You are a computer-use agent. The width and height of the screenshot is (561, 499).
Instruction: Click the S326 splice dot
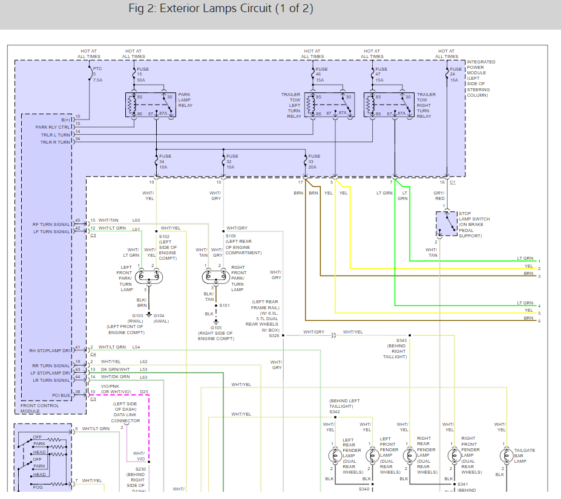tap(283, 335)
